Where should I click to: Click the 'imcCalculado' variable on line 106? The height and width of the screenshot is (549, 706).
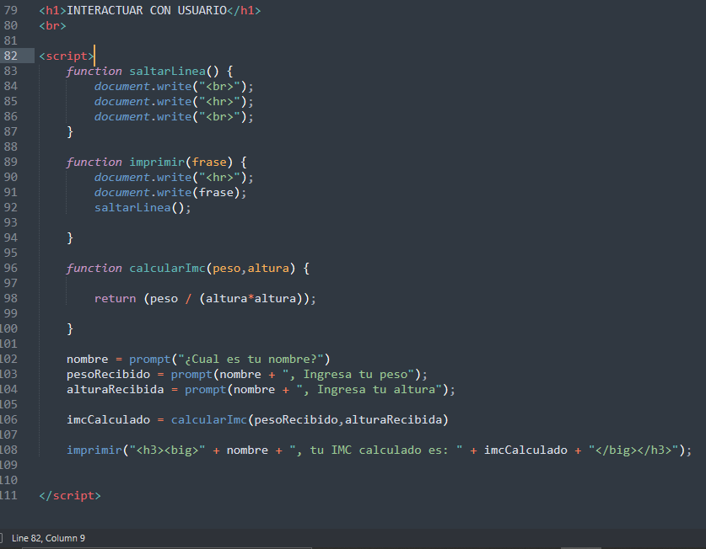[109, 419]
